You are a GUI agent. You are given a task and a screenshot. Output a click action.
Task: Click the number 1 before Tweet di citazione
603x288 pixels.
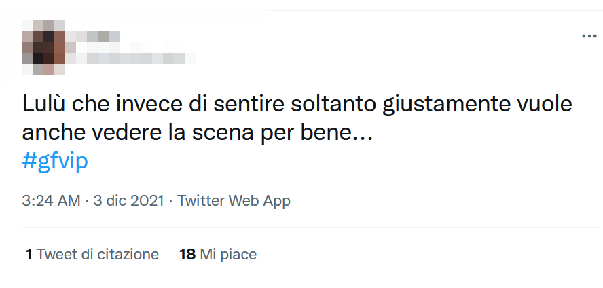pyautogui.click(x=29, y=255)
